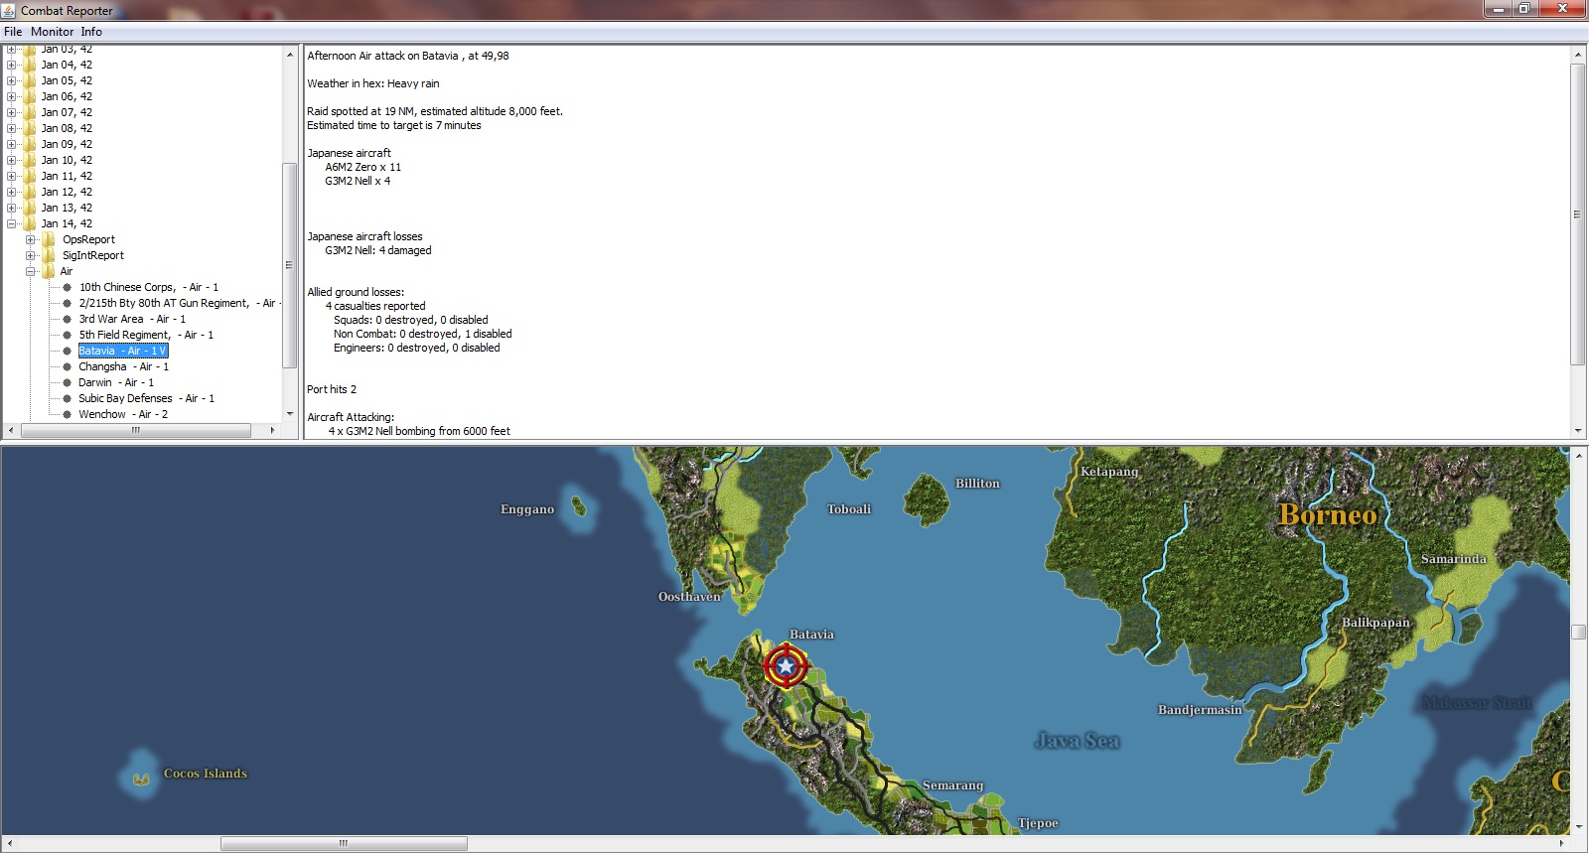Select the Jan 09, 42 date entry

pyautogui.click(x=67, y=144)
